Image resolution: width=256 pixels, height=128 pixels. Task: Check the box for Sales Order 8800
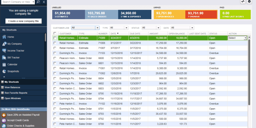[55, 58]
